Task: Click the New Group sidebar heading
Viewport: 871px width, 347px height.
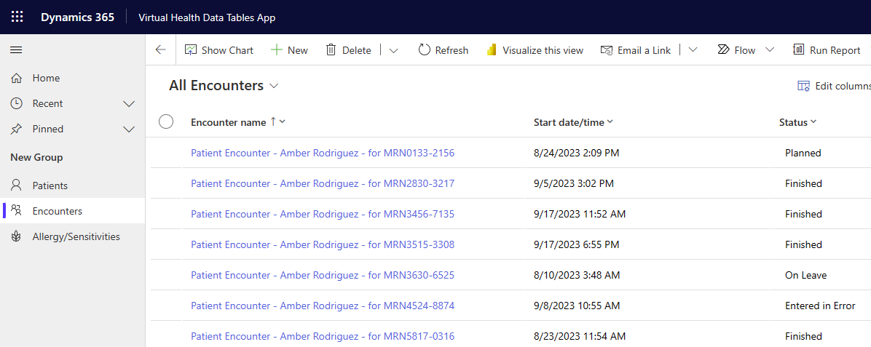Action: coord(36,158)
